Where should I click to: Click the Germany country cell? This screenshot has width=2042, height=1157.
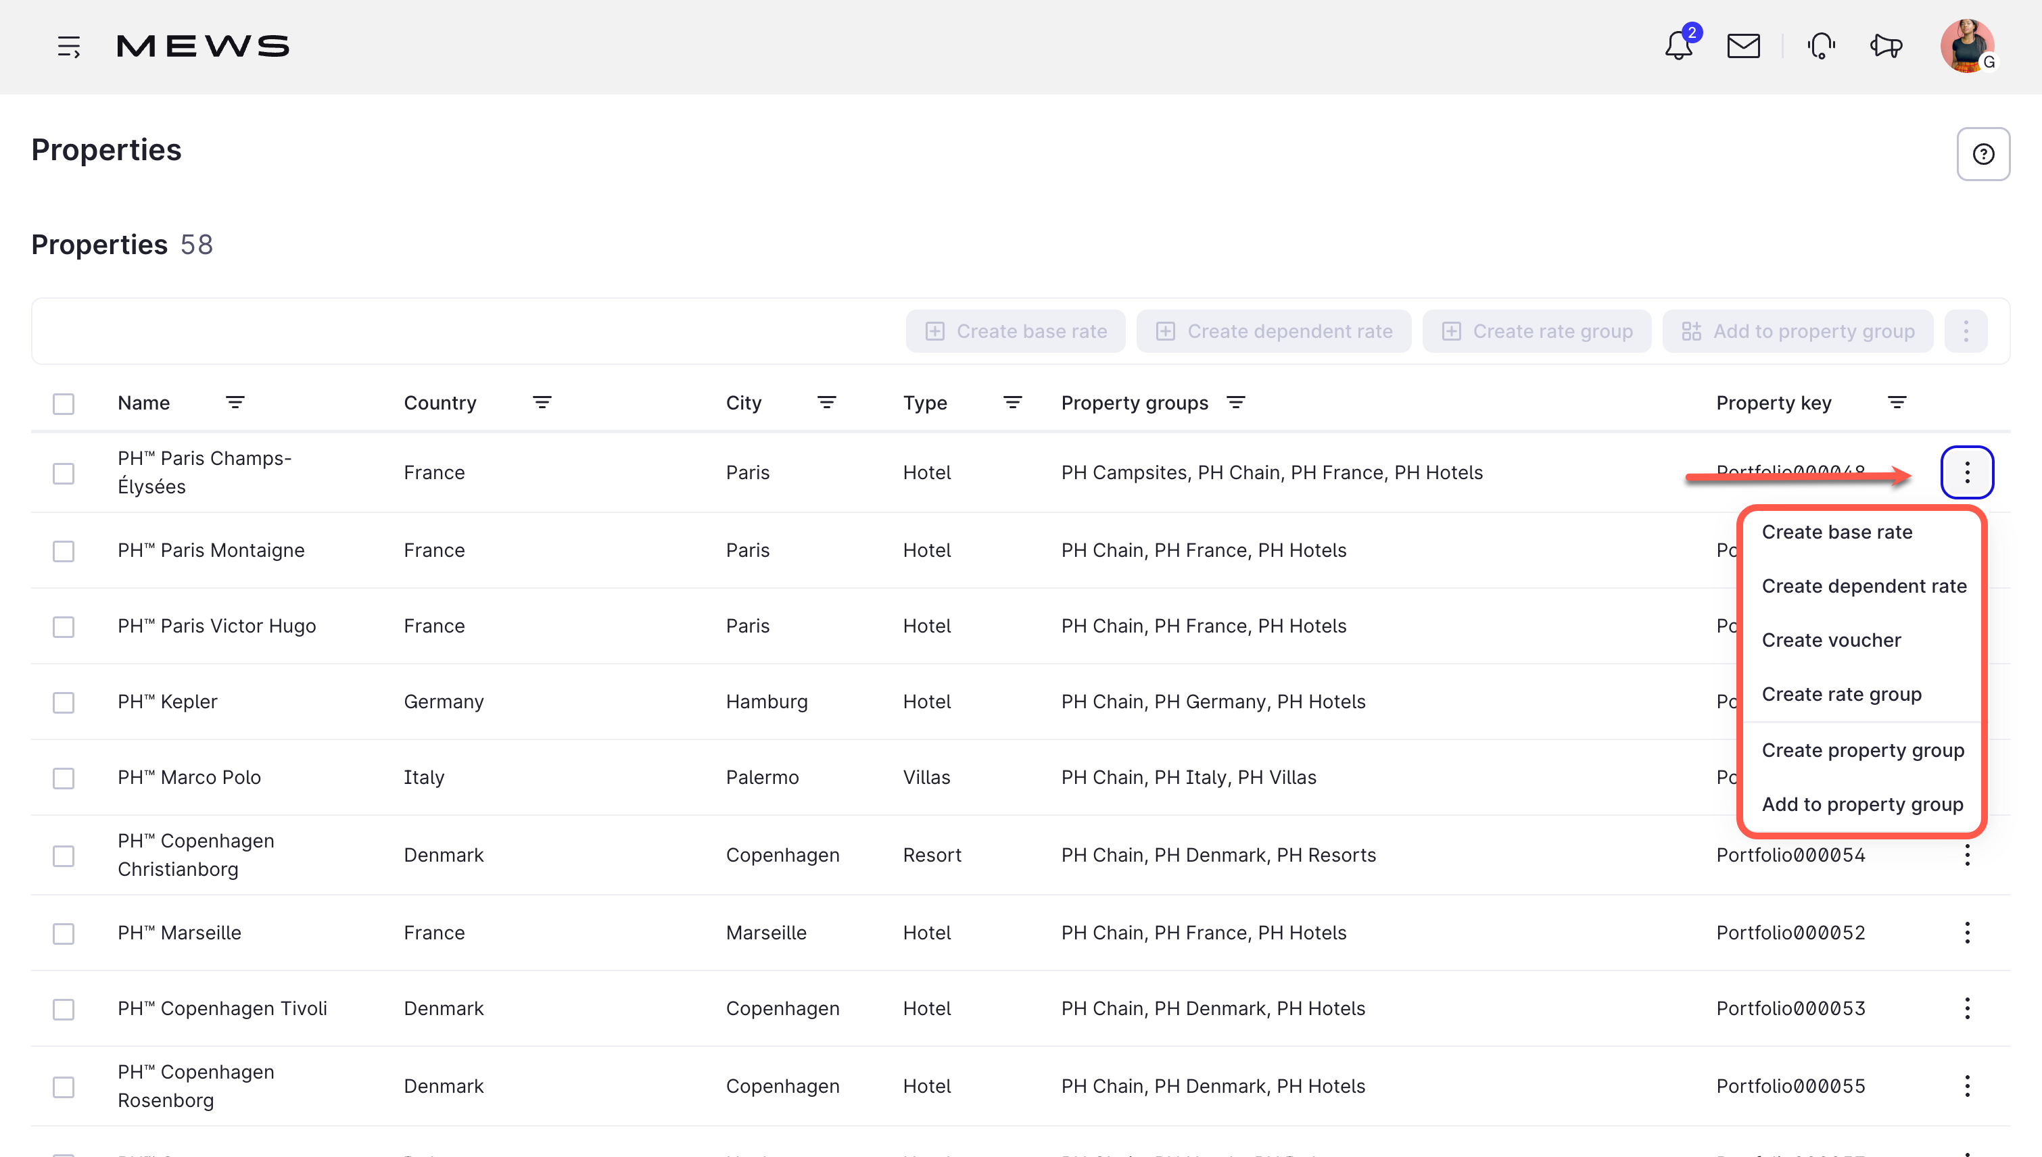444,701
